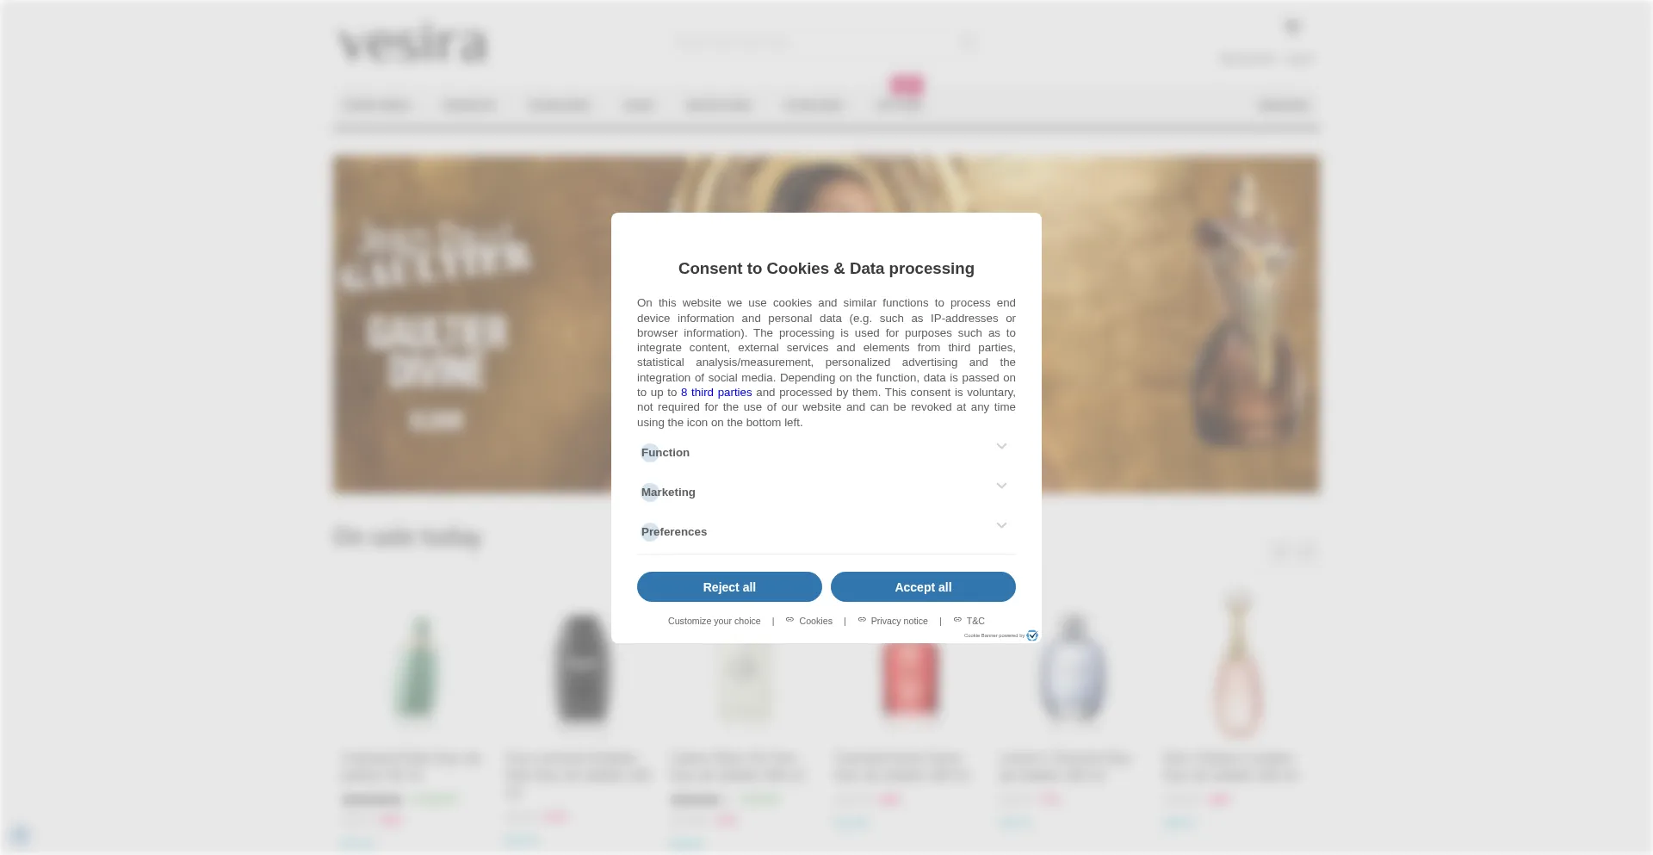Click the link icon beside Cookies
This screenshot has width=1653, height=855.
tap(789, 620)
